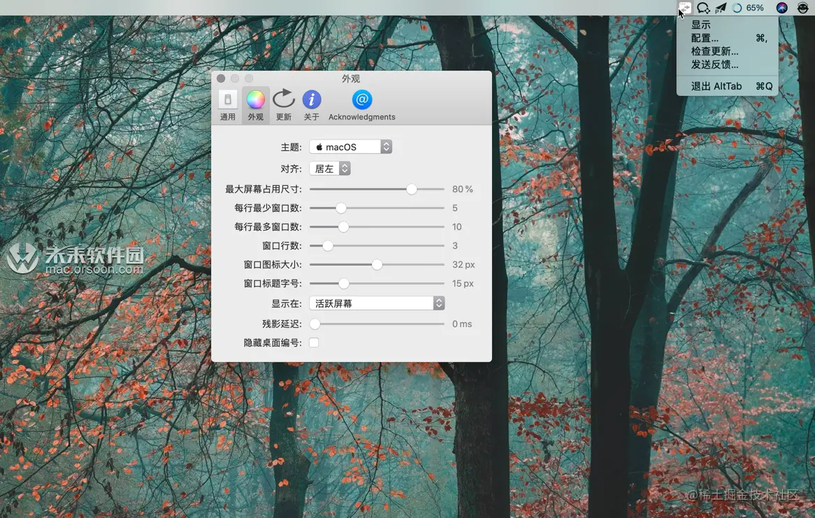Click the 窗口图标大小 slider knob

point(377,265)
